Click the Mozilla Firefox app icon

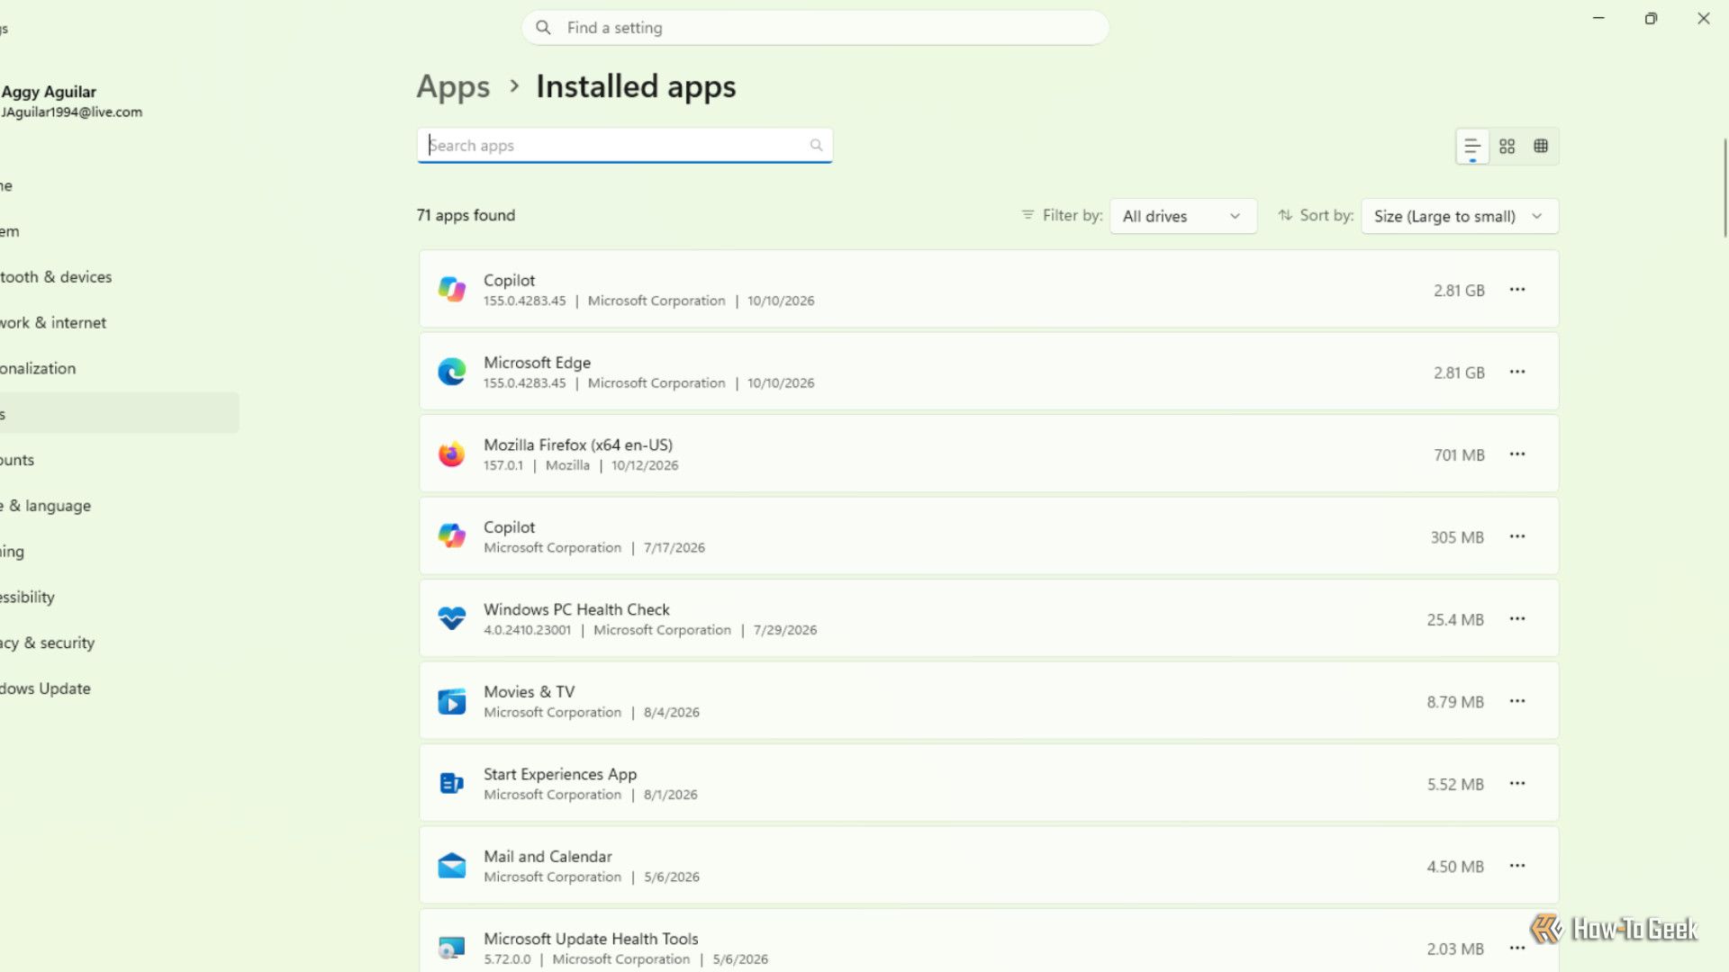coord(451,454)
